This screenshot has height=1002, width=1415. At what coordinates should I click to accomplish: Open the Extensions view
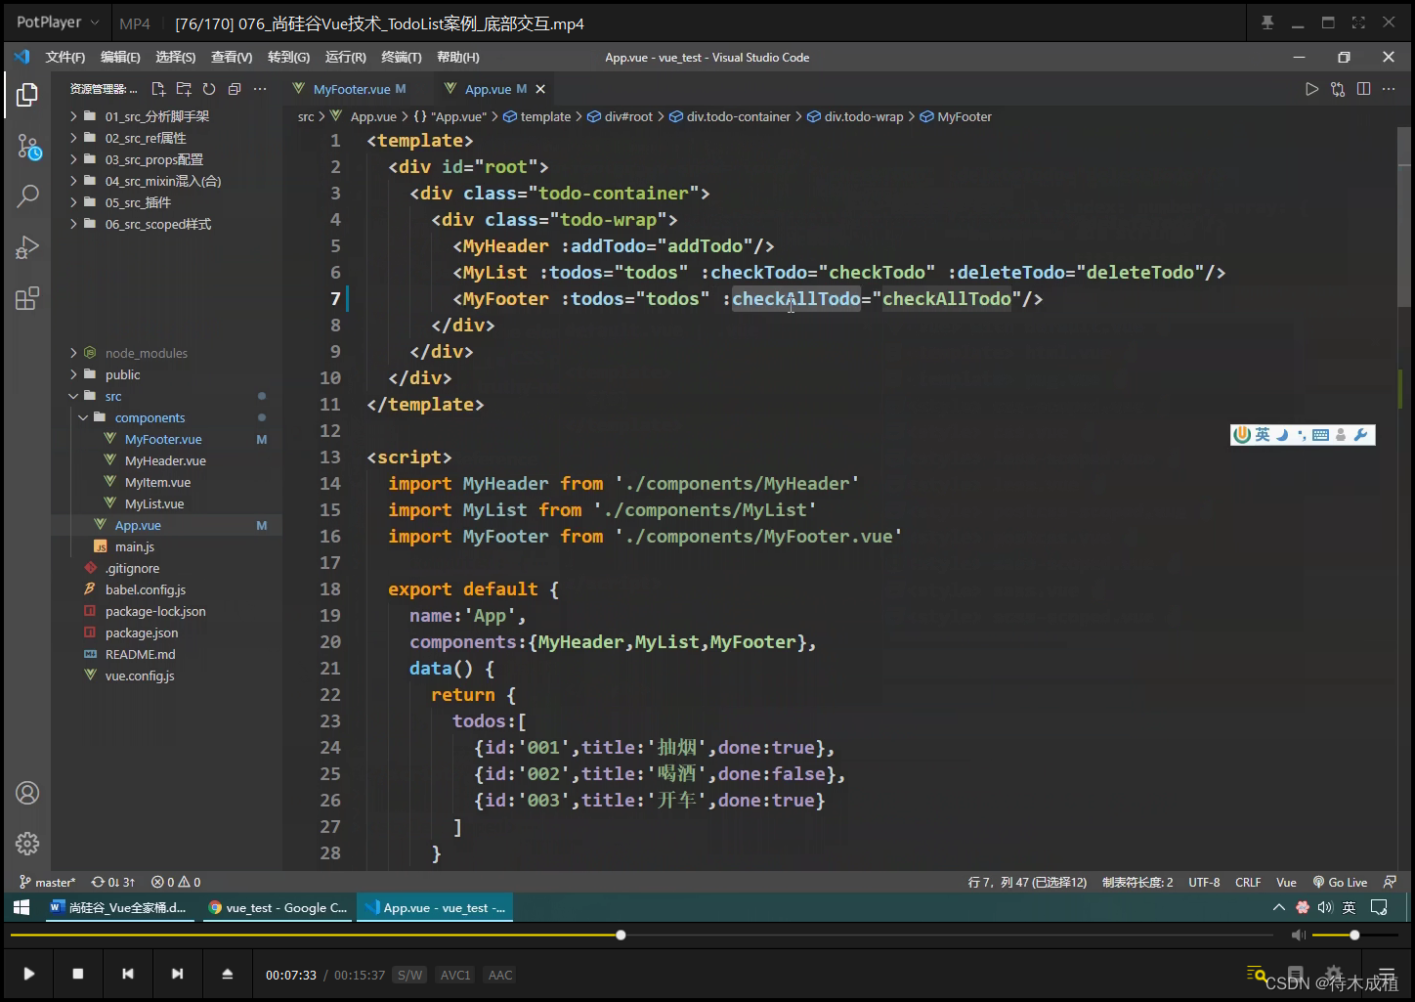[27, 298]
